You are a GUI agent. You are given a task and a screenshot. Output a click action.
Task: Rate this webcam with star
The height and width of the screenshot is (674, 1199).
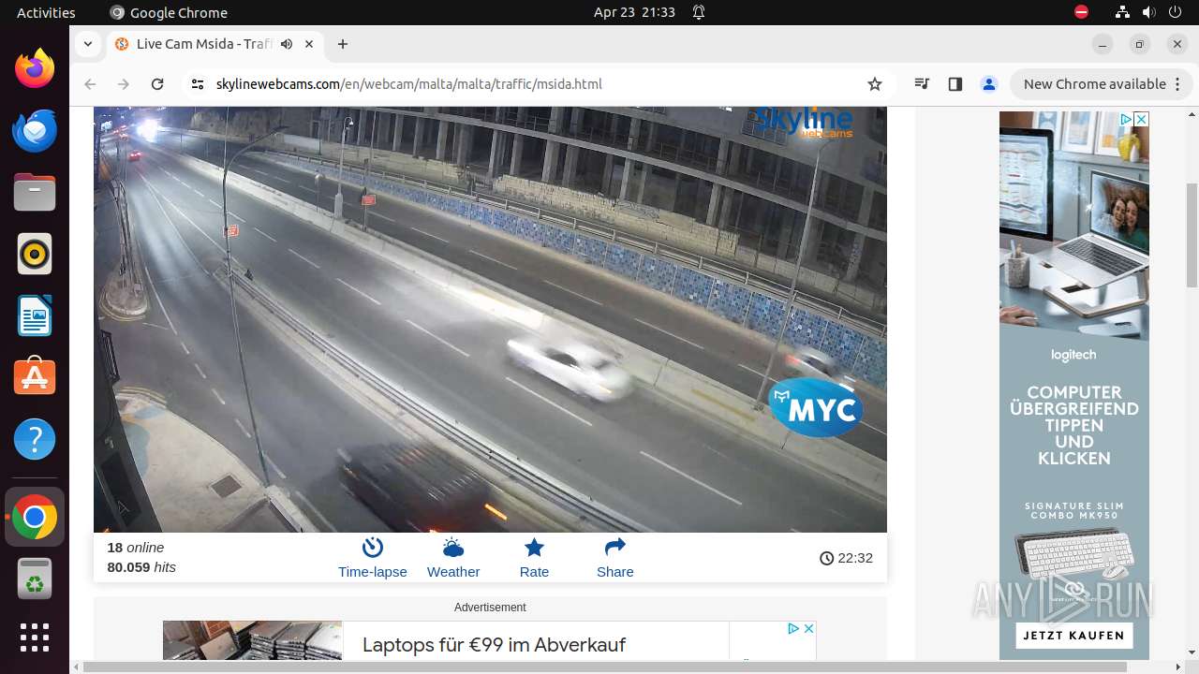pos(534,558)
